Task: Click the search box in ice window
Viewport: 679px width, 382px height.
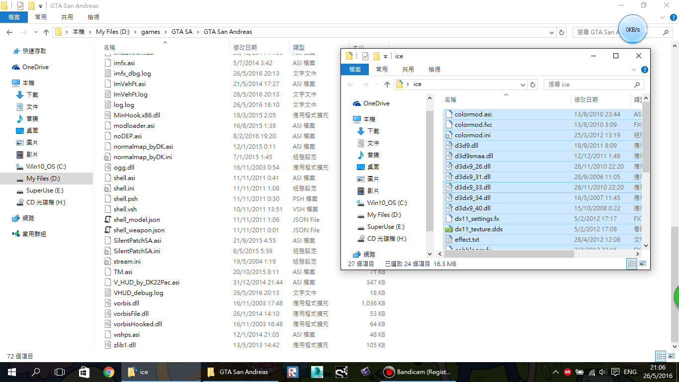Action: (594, 85)
